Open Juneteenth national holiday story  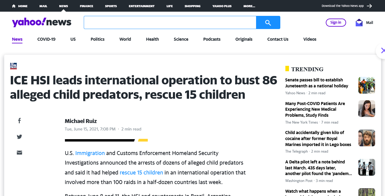[x=316, y=83]
